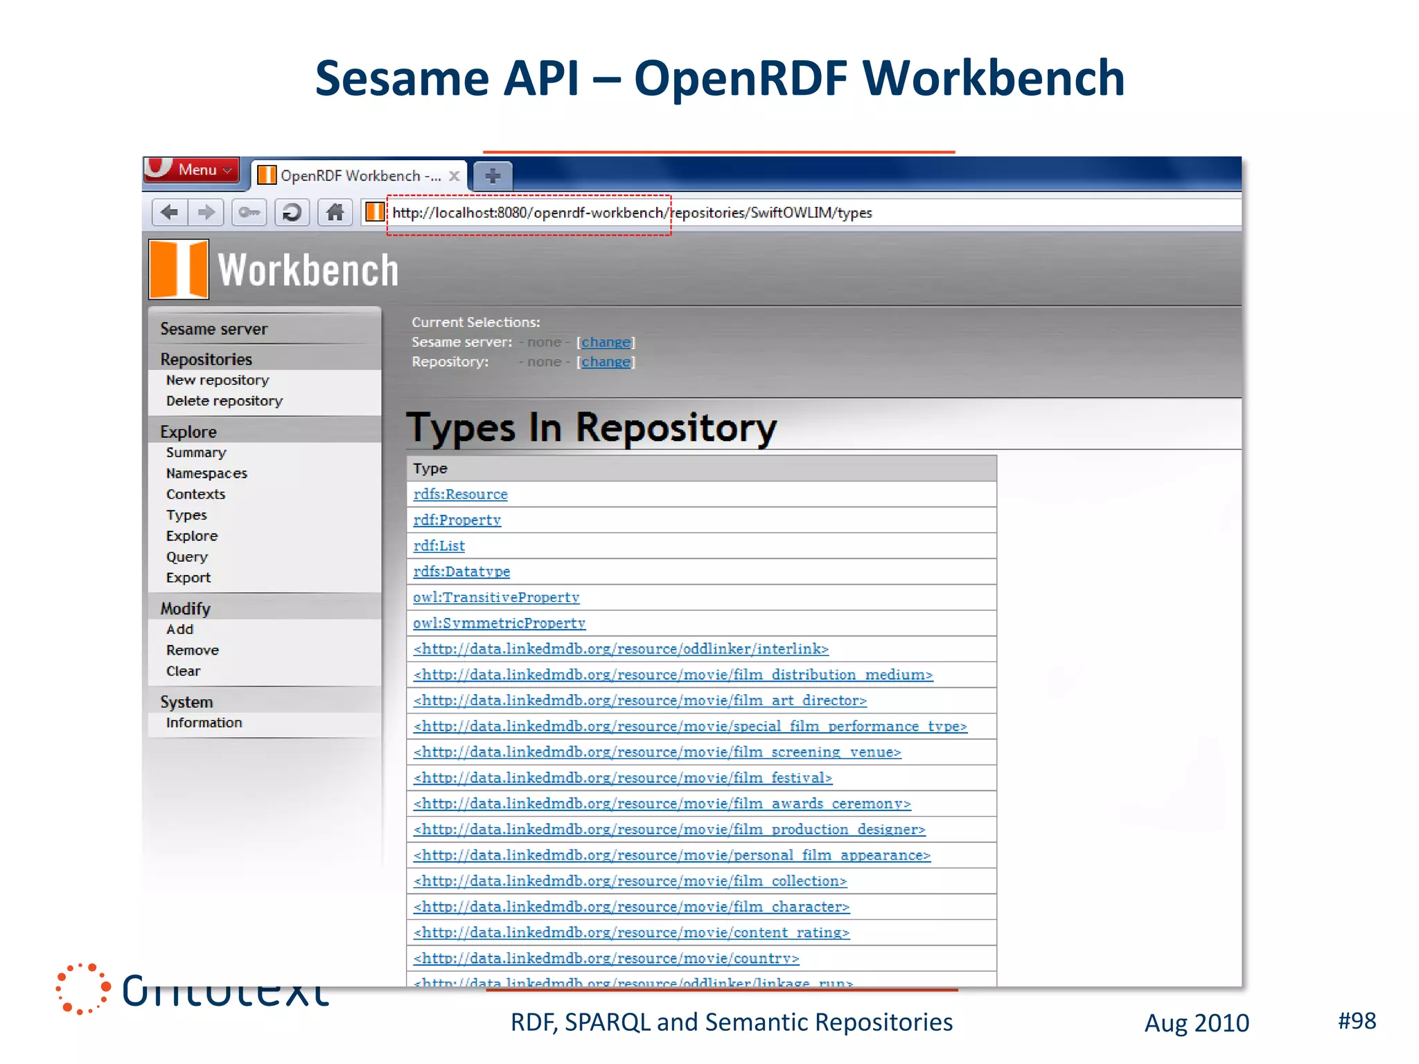Open oddlinker/interlink resource link

(621, 648)
